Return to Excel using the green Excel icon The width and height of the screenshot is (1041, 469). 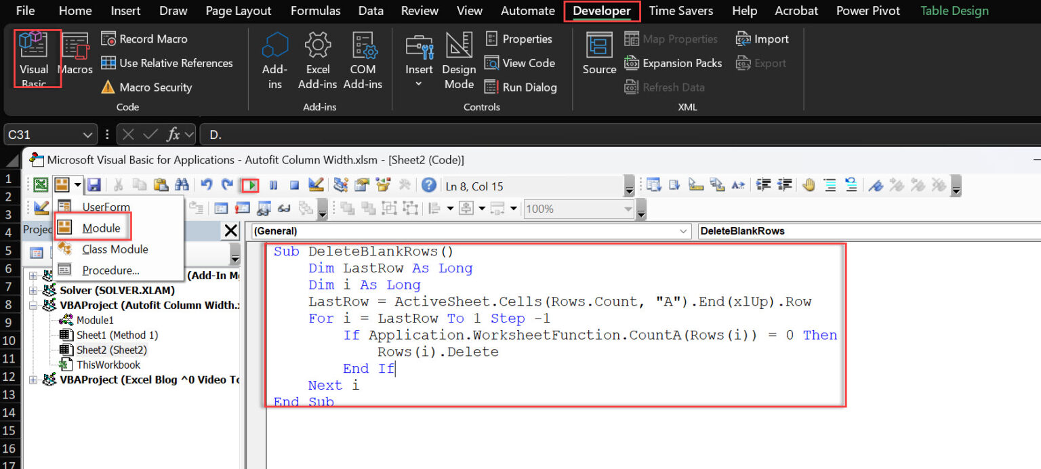41,185
